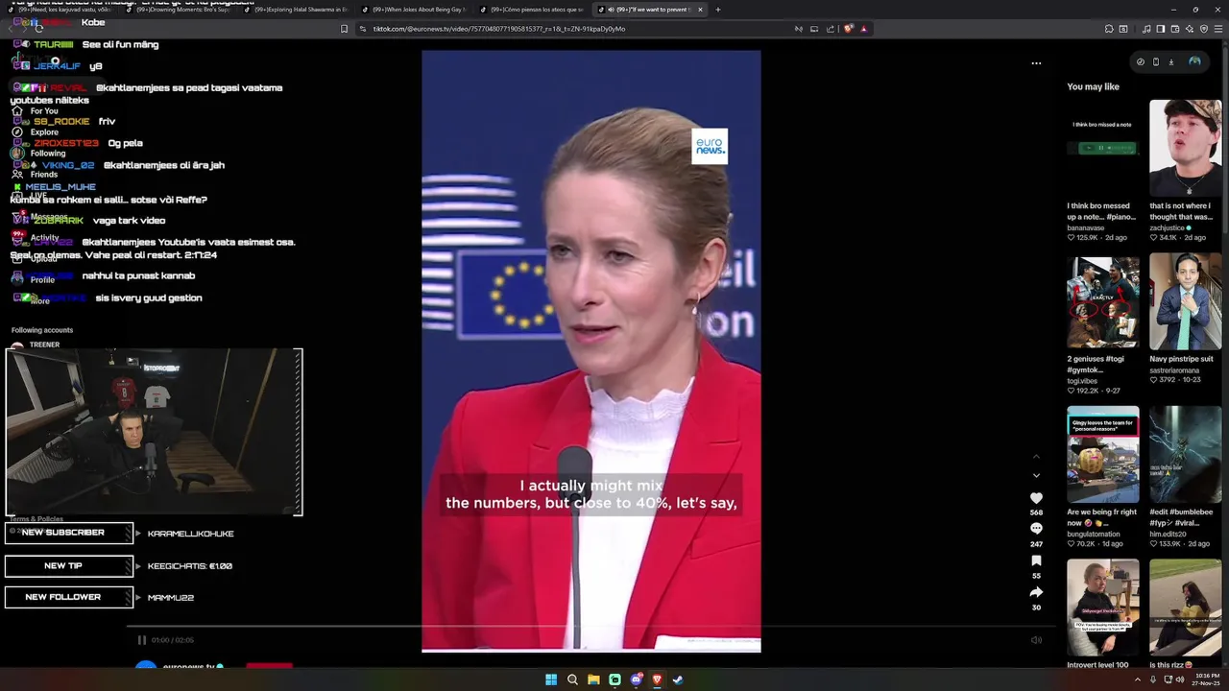Screen dimensions: 1229x691
Task: Open Steam from the taskbar
Action: click(678, 679)
